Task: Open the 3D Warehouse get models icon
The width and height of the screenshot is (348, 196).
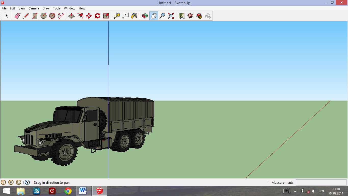Action: coord(190,16)
